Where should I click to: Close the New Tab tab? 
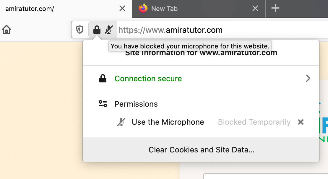[x=255, y=8]
